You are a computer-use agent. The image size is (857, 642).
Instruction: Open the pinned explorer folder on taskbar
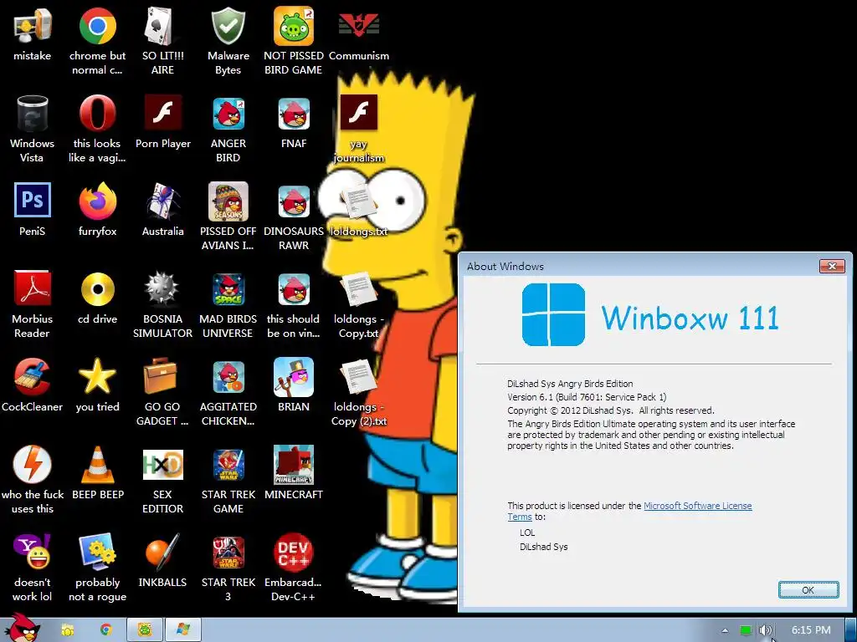coord(67,630)
